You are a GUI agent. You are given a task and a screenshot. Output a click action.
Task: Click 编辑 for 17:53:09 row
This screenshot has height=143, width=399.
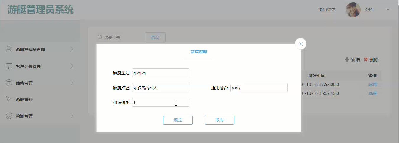[x=372, y=84]
